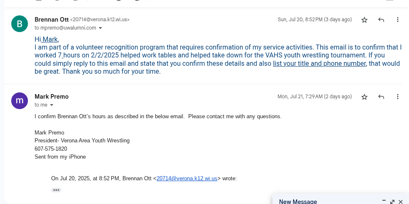
Task: Expand recipient details beside "to me"
Action: (52, 105)
